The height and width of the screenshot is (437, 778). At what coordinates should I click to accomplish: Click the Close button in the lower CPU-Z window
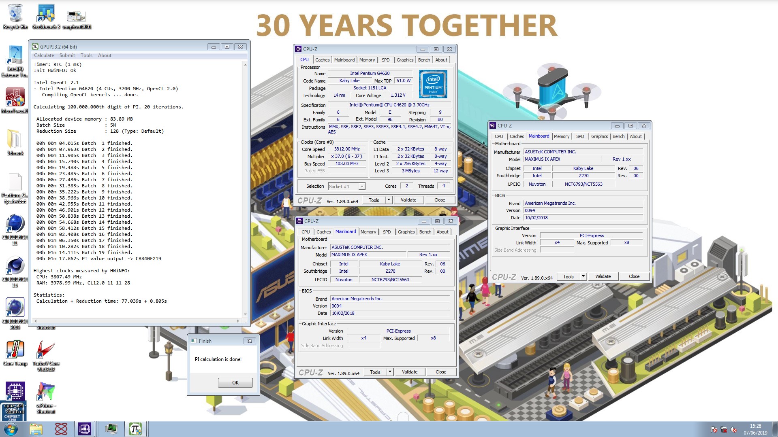441,372
